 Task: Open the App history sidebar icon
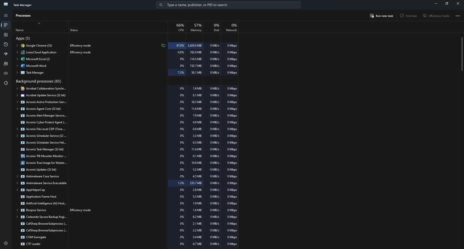(x=6, y=44)
